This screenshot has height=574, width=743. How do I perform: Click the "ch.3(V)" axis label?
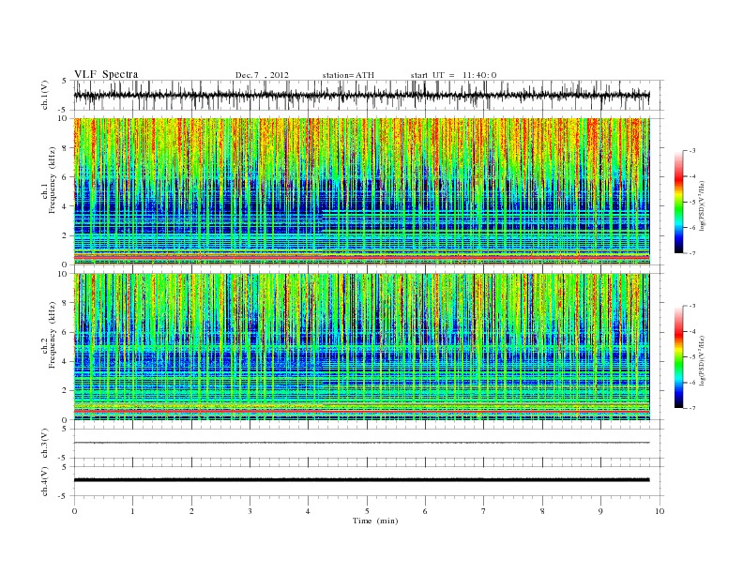(x=45, y=443)
